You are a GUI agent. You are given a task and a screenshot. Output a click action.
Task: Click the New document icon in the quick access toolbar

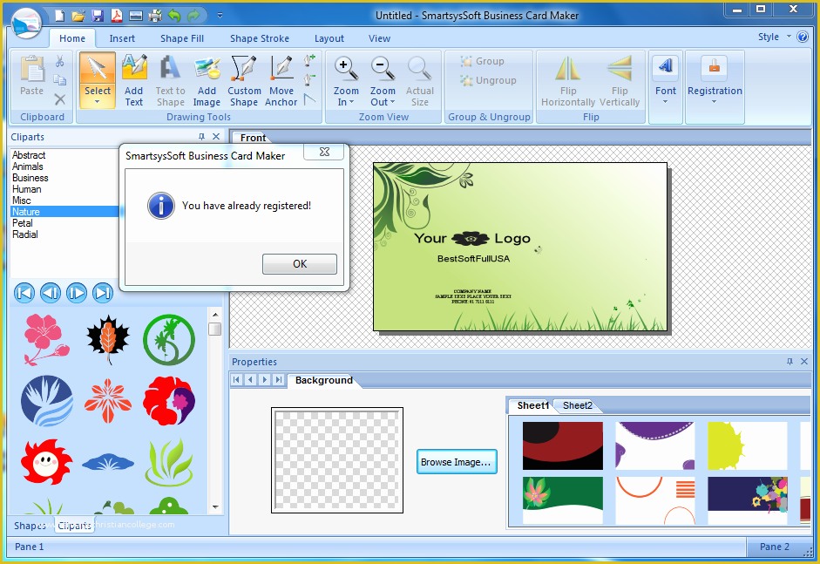(x=59, y=16)
